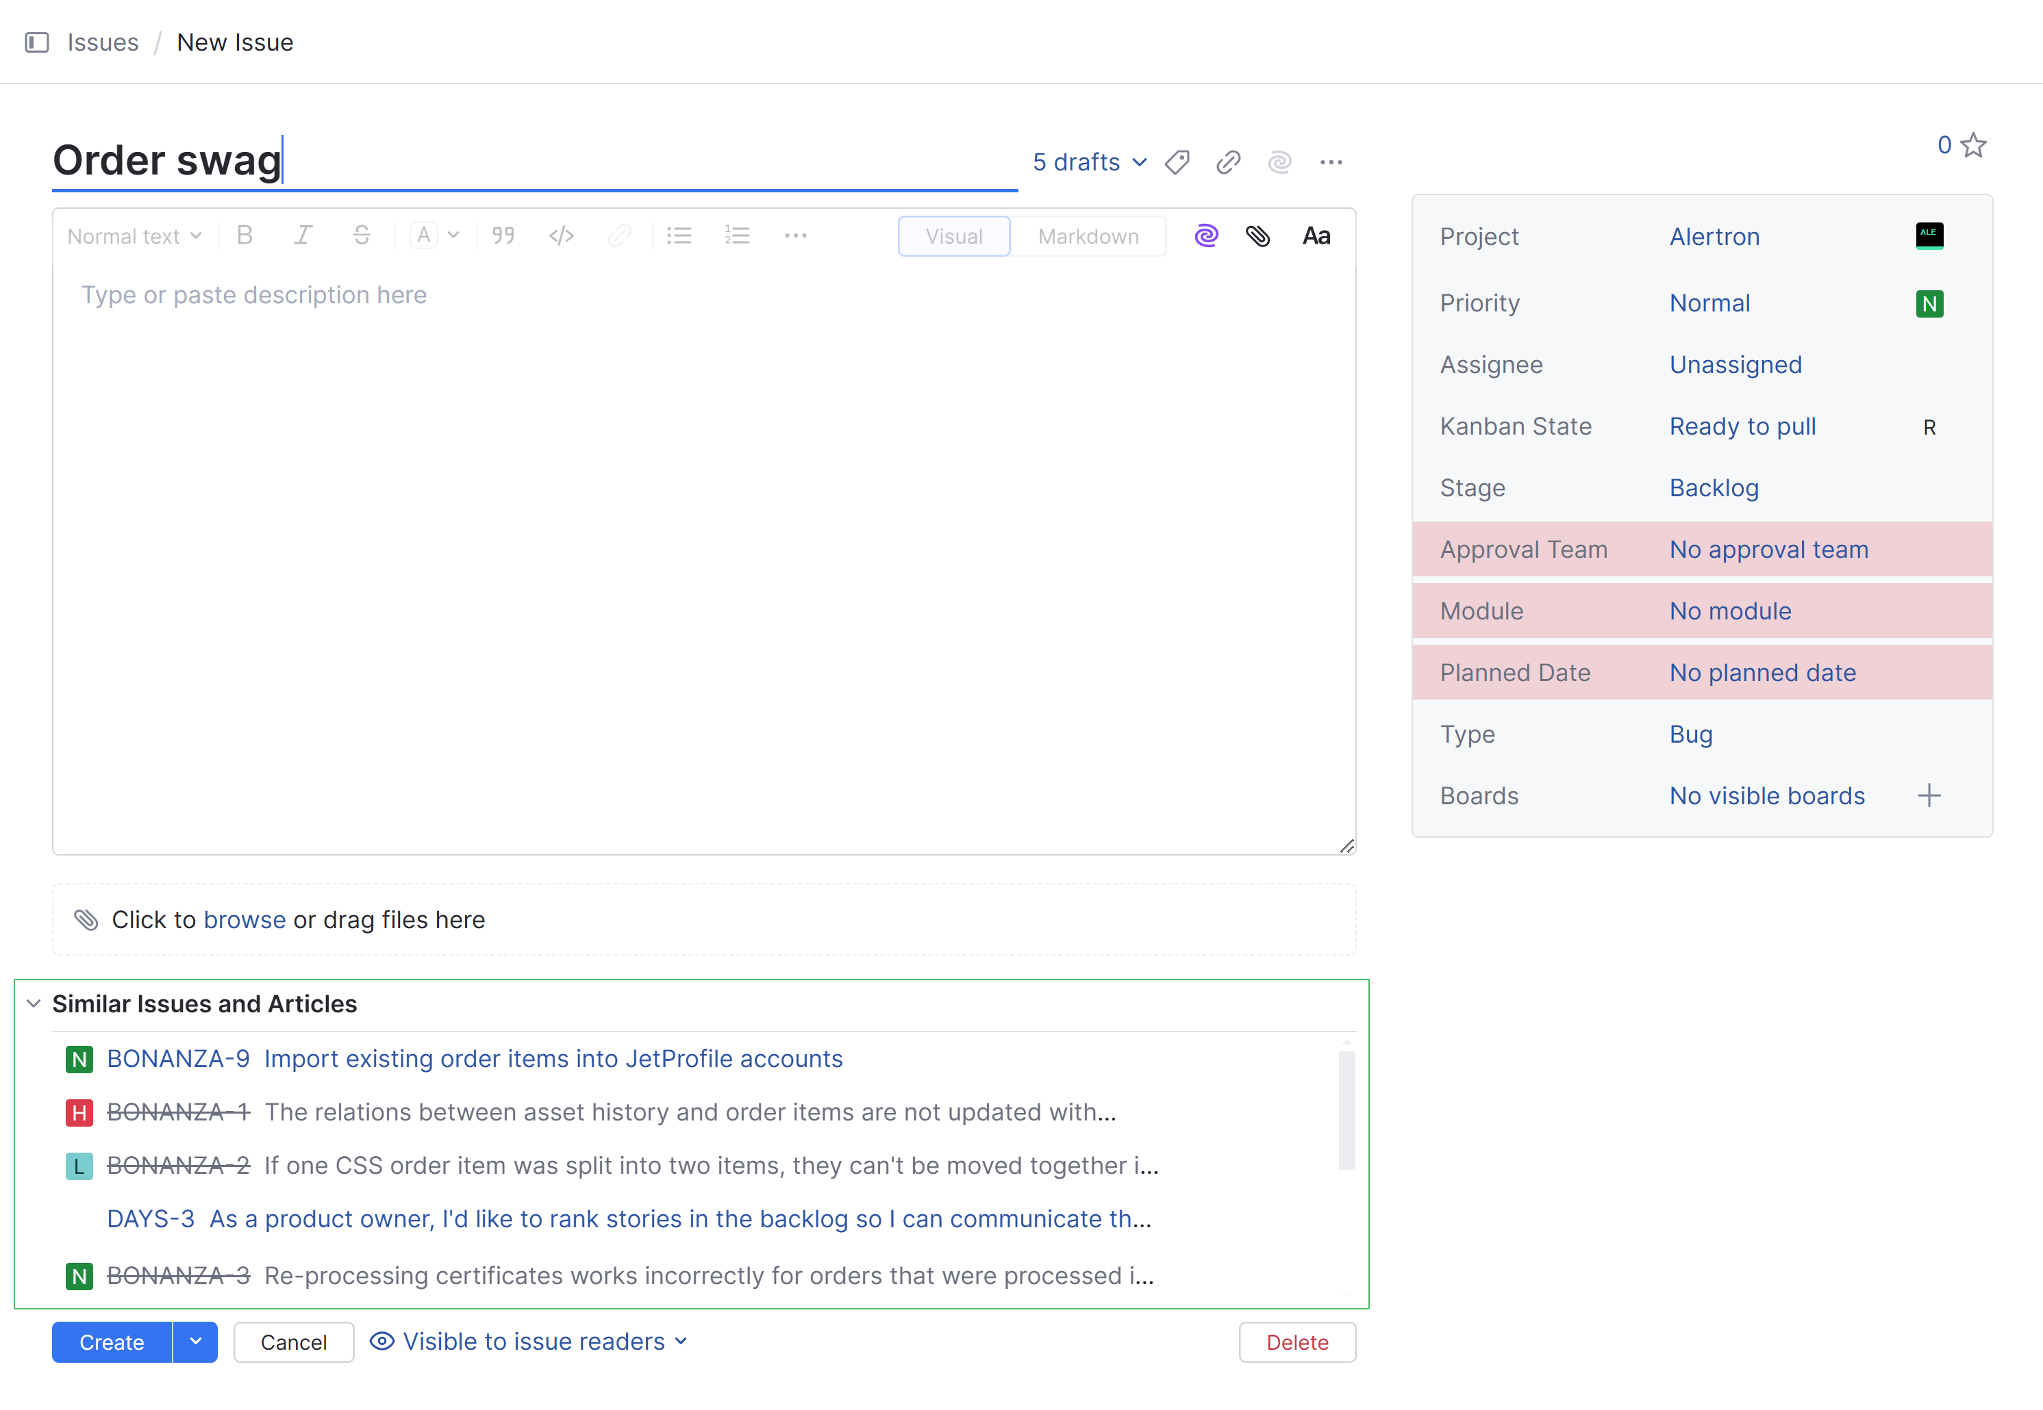Click the green Normal priority badge
The image size is (2043, 1410).
1929,304
